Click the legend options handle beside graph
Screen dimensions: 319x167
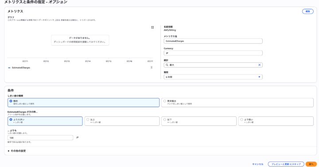tap(152, 67)
